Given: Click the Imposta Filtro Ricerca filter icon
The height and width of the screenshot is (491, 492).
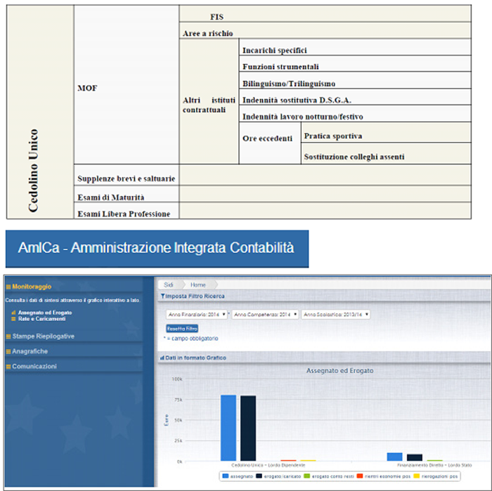Looking at the screenshot, I should (x=162, y=296).
